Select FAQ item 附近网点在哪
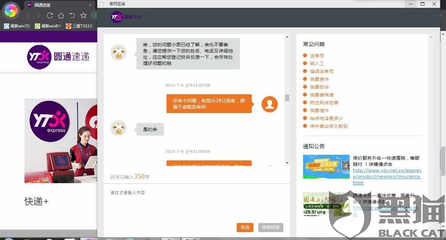 pyautogui.click(x=324, y=103)
